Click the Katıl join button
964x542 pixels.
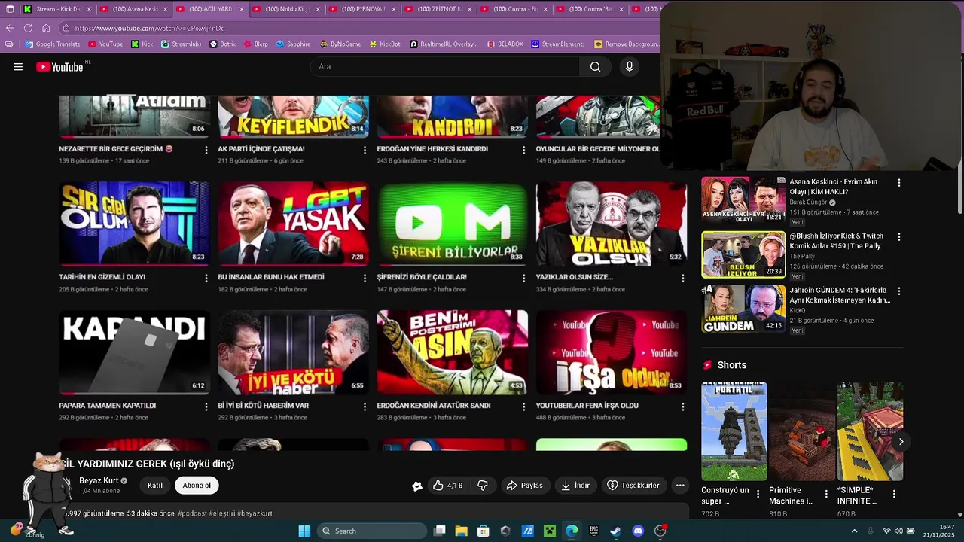point(155,486)
